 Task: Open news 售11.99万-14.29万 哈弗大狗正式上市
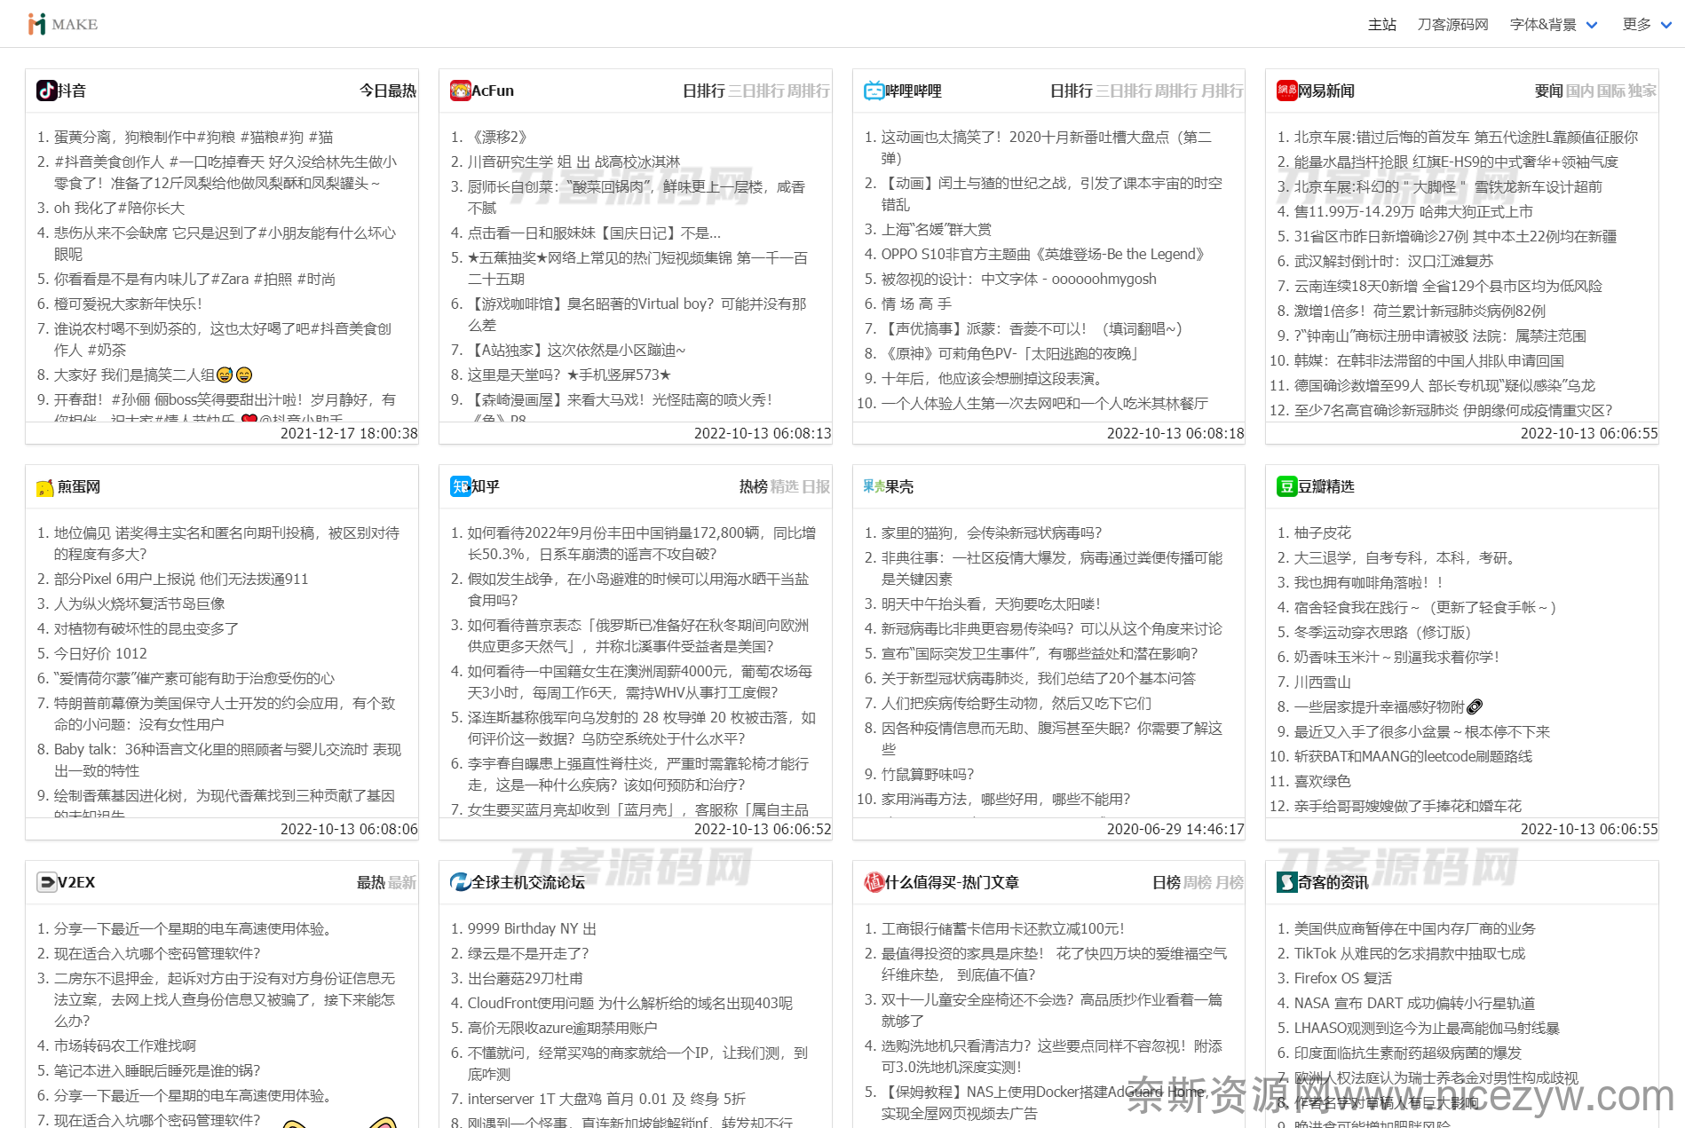tap(1413, 211)
